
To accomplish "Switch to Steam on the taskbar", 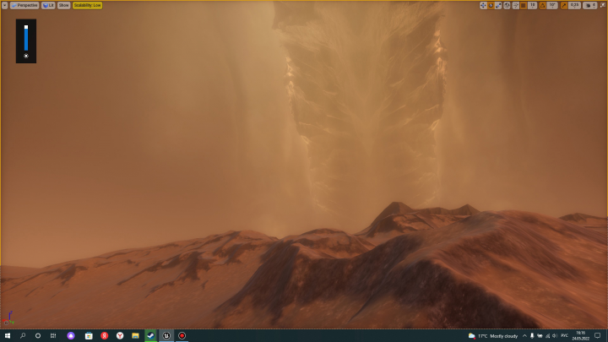I will (151, 336).
